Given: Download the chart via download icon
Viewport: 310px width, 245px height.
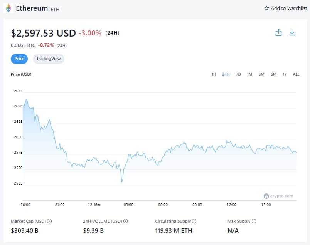Looking at the screenshot, I should coord(292,33).
